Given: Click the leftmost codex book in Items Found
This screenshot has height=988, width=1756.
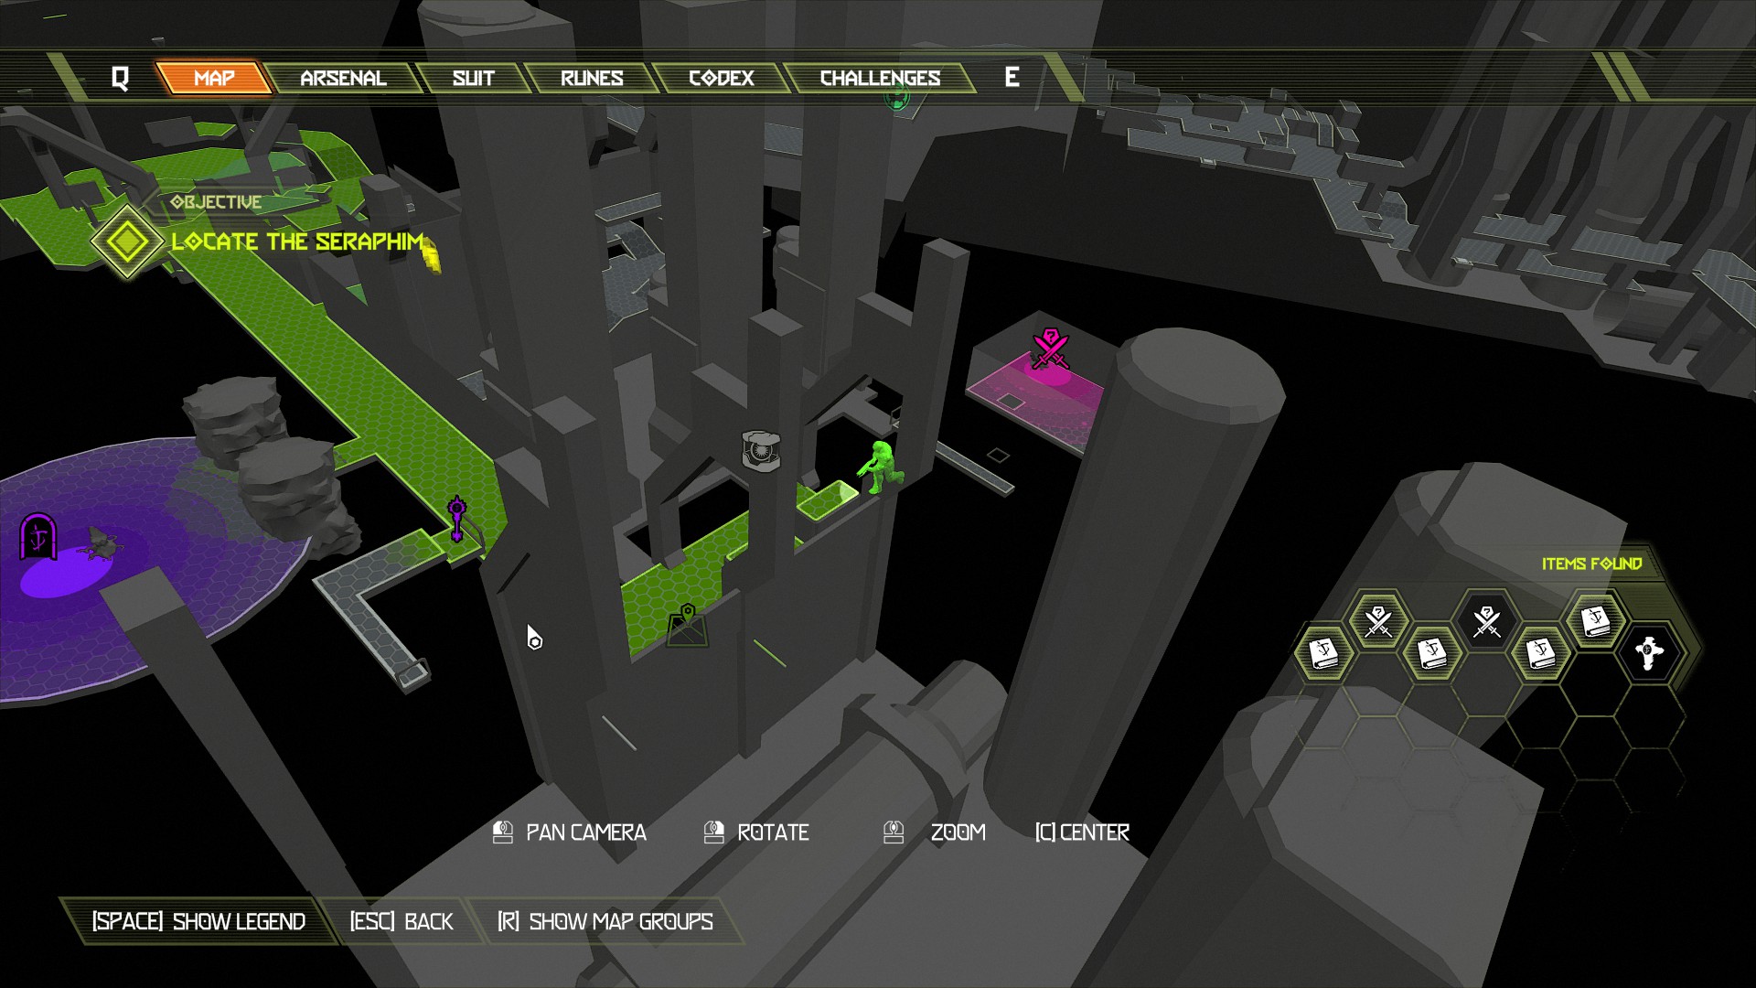Looking at the screenshot, I should pyautogui.click(x=1324, y=653).
